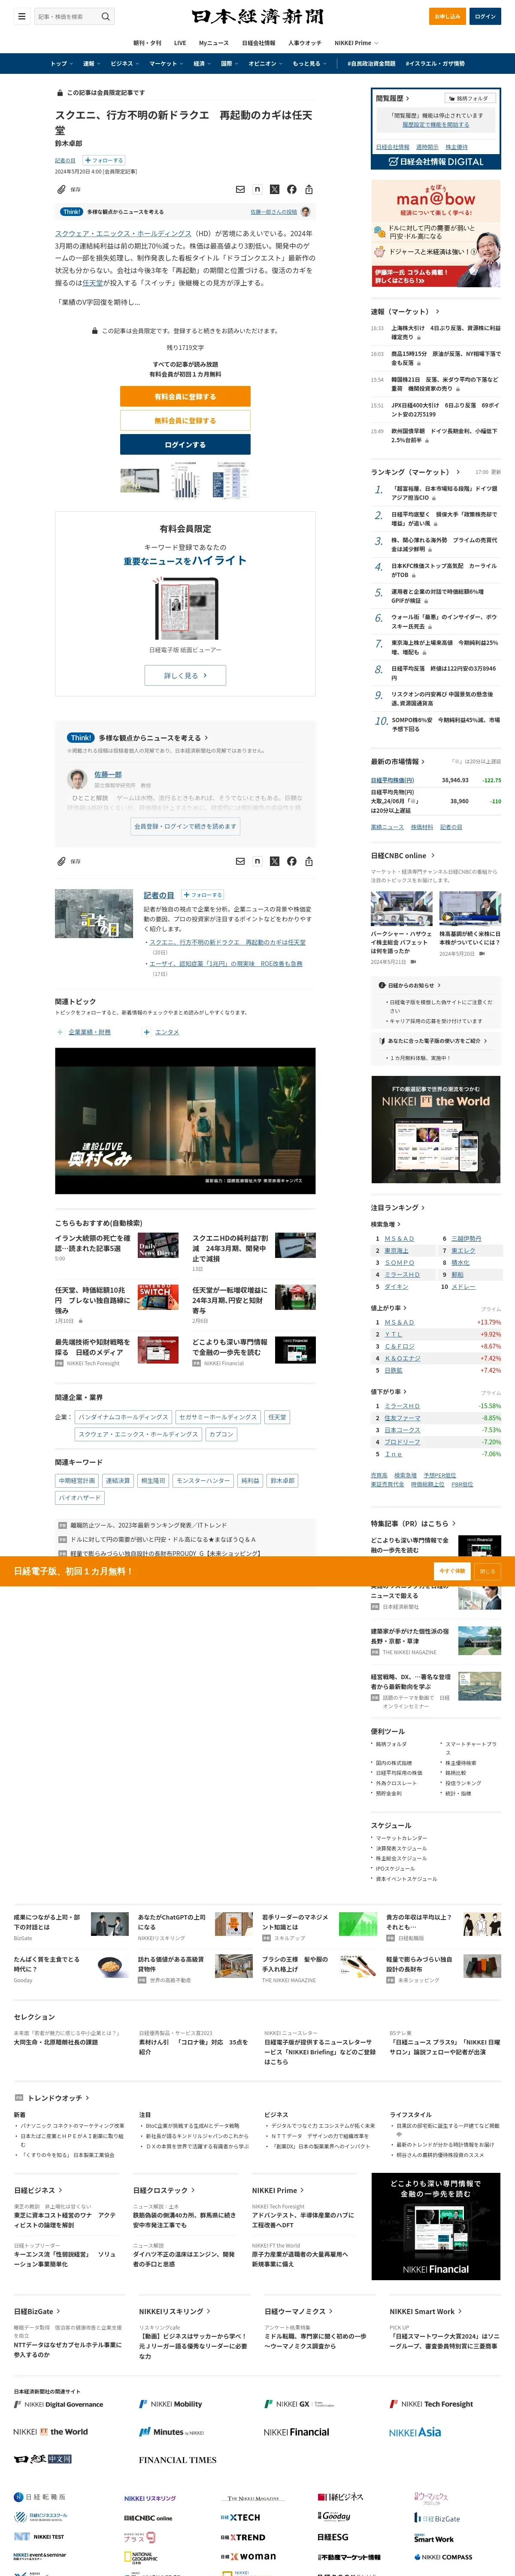Open the Think! badge beside 多様な観点
Image resolution: width=515 pixels, height=2576 pixels.
[72, 212]
